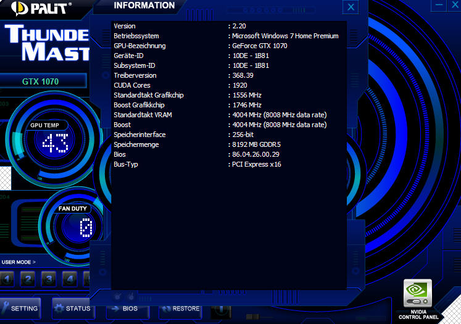This screenshot has width=461, height=324.
Task: Select user mode profile 2
Action: (28, 279)
